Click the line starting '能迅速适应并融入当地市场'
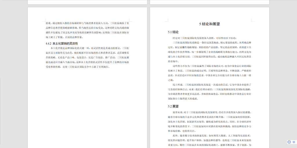This screenshot has width=297, height=148. (x=87, y=62)
